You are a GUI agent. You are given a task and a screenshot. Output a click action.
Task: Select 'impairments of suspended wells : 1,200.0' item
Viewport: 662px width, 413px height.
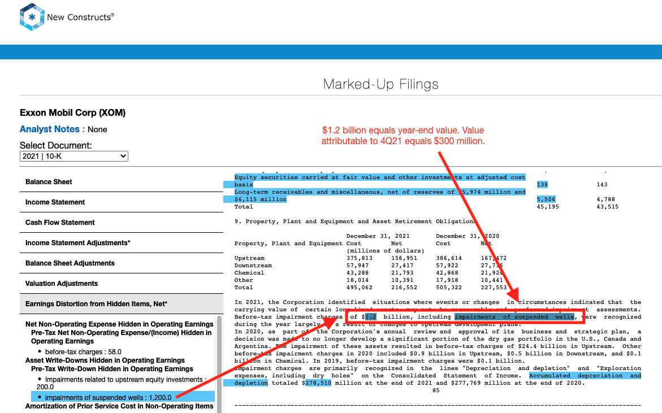pyautogui.click(x=123, y=397)
